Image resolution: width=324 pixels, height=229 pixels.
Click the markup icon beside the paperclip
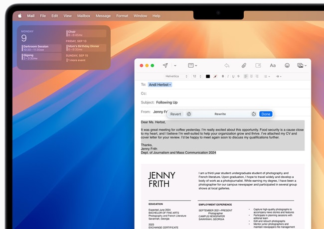(x=258, y=66)
